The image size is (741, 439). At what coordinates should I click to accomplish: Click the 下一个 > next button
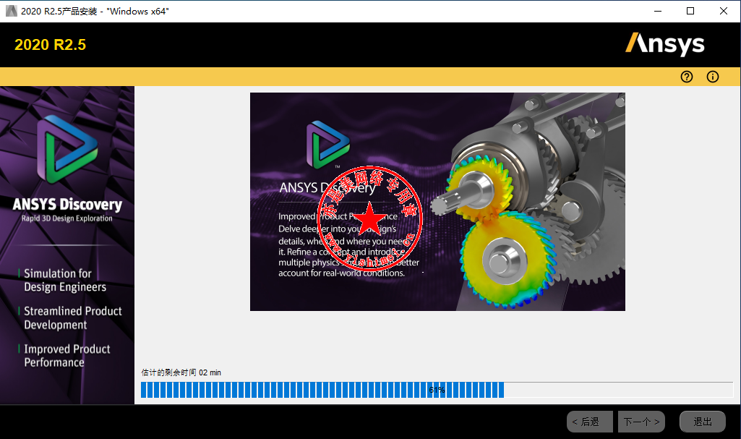pyautogui.click(x=641, y=422)
